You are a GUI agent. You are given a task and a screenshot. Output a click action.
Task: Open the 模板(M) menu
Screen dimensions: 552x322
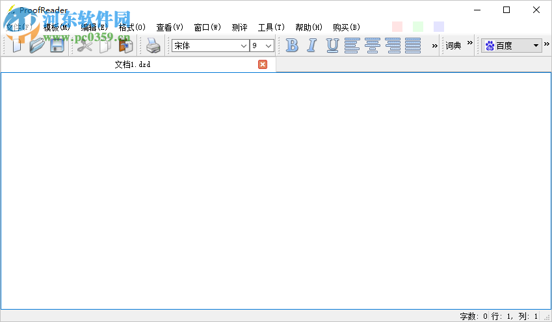(x=57, y=27)
